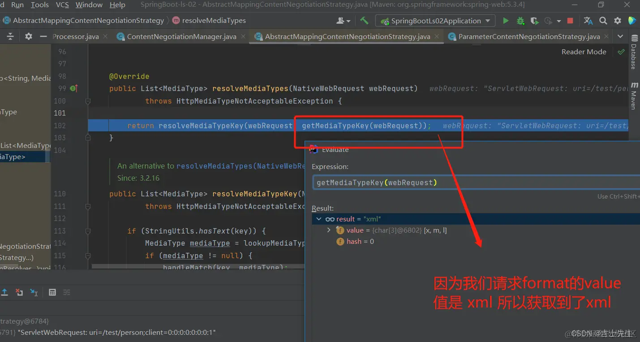Focus the Evaluate Expression input field
This screenshot has height=342, width=640.
[x=476, y=182]
